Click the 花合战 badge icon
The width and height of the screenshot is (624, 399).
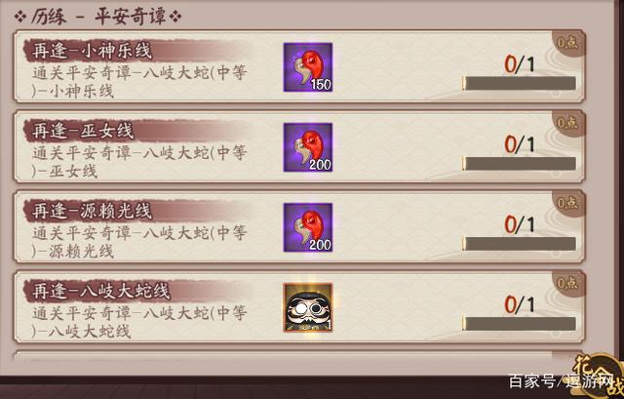pos(599,376)
